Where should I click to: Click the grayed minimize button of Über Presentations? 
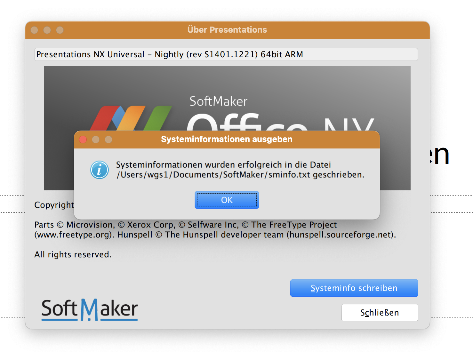point(47,30)
